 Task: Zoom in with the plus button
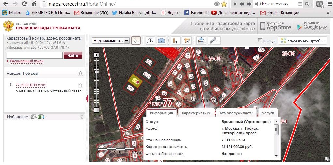97,55
